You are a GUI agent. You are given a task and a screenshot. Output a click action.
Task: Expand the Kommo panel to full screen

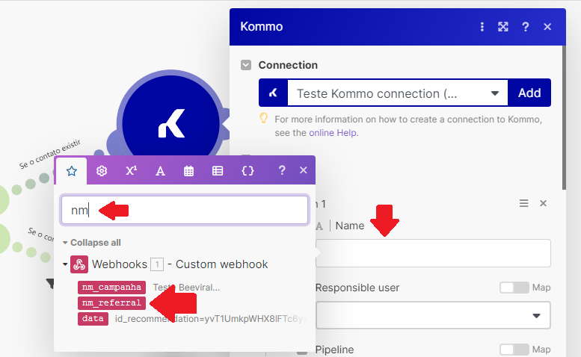click(502, 27)
